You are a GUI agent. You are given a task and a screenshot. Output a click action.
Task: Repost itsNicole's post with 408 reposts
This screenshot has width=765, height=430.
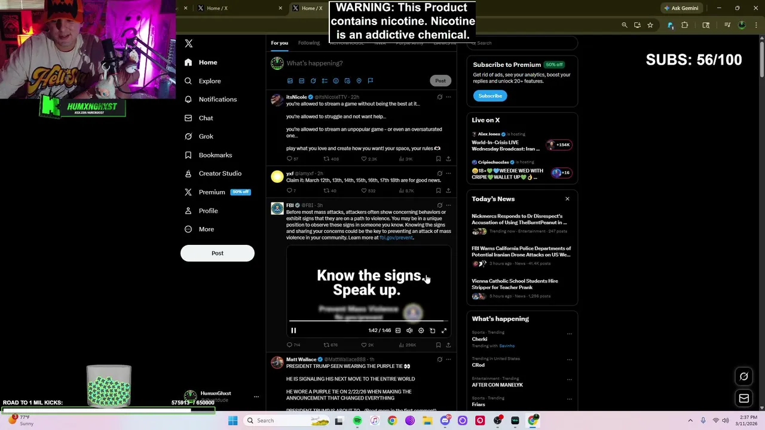pyautogui.click(x=331, y=159)
